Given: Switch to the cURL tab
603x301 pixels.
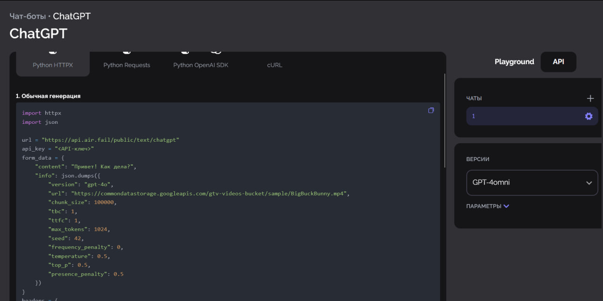Looking at the screenshot, I should [275, 64].
